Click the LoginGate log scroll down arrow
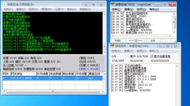The width and height of the screenshot is (190, 106). pos(174,32)
